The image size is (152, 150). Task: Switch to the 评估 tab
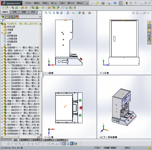[x=33, y=12]
